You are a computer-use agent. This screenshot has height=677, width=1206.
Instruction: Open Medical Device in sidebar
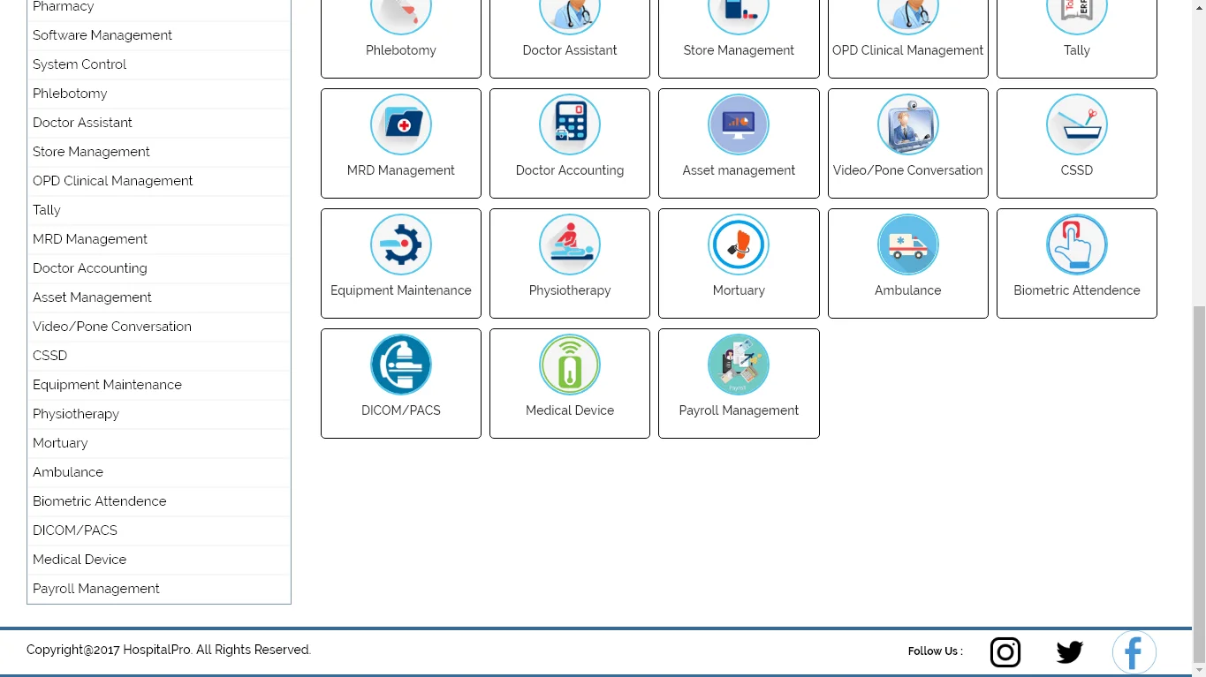(x=159, y=560)
